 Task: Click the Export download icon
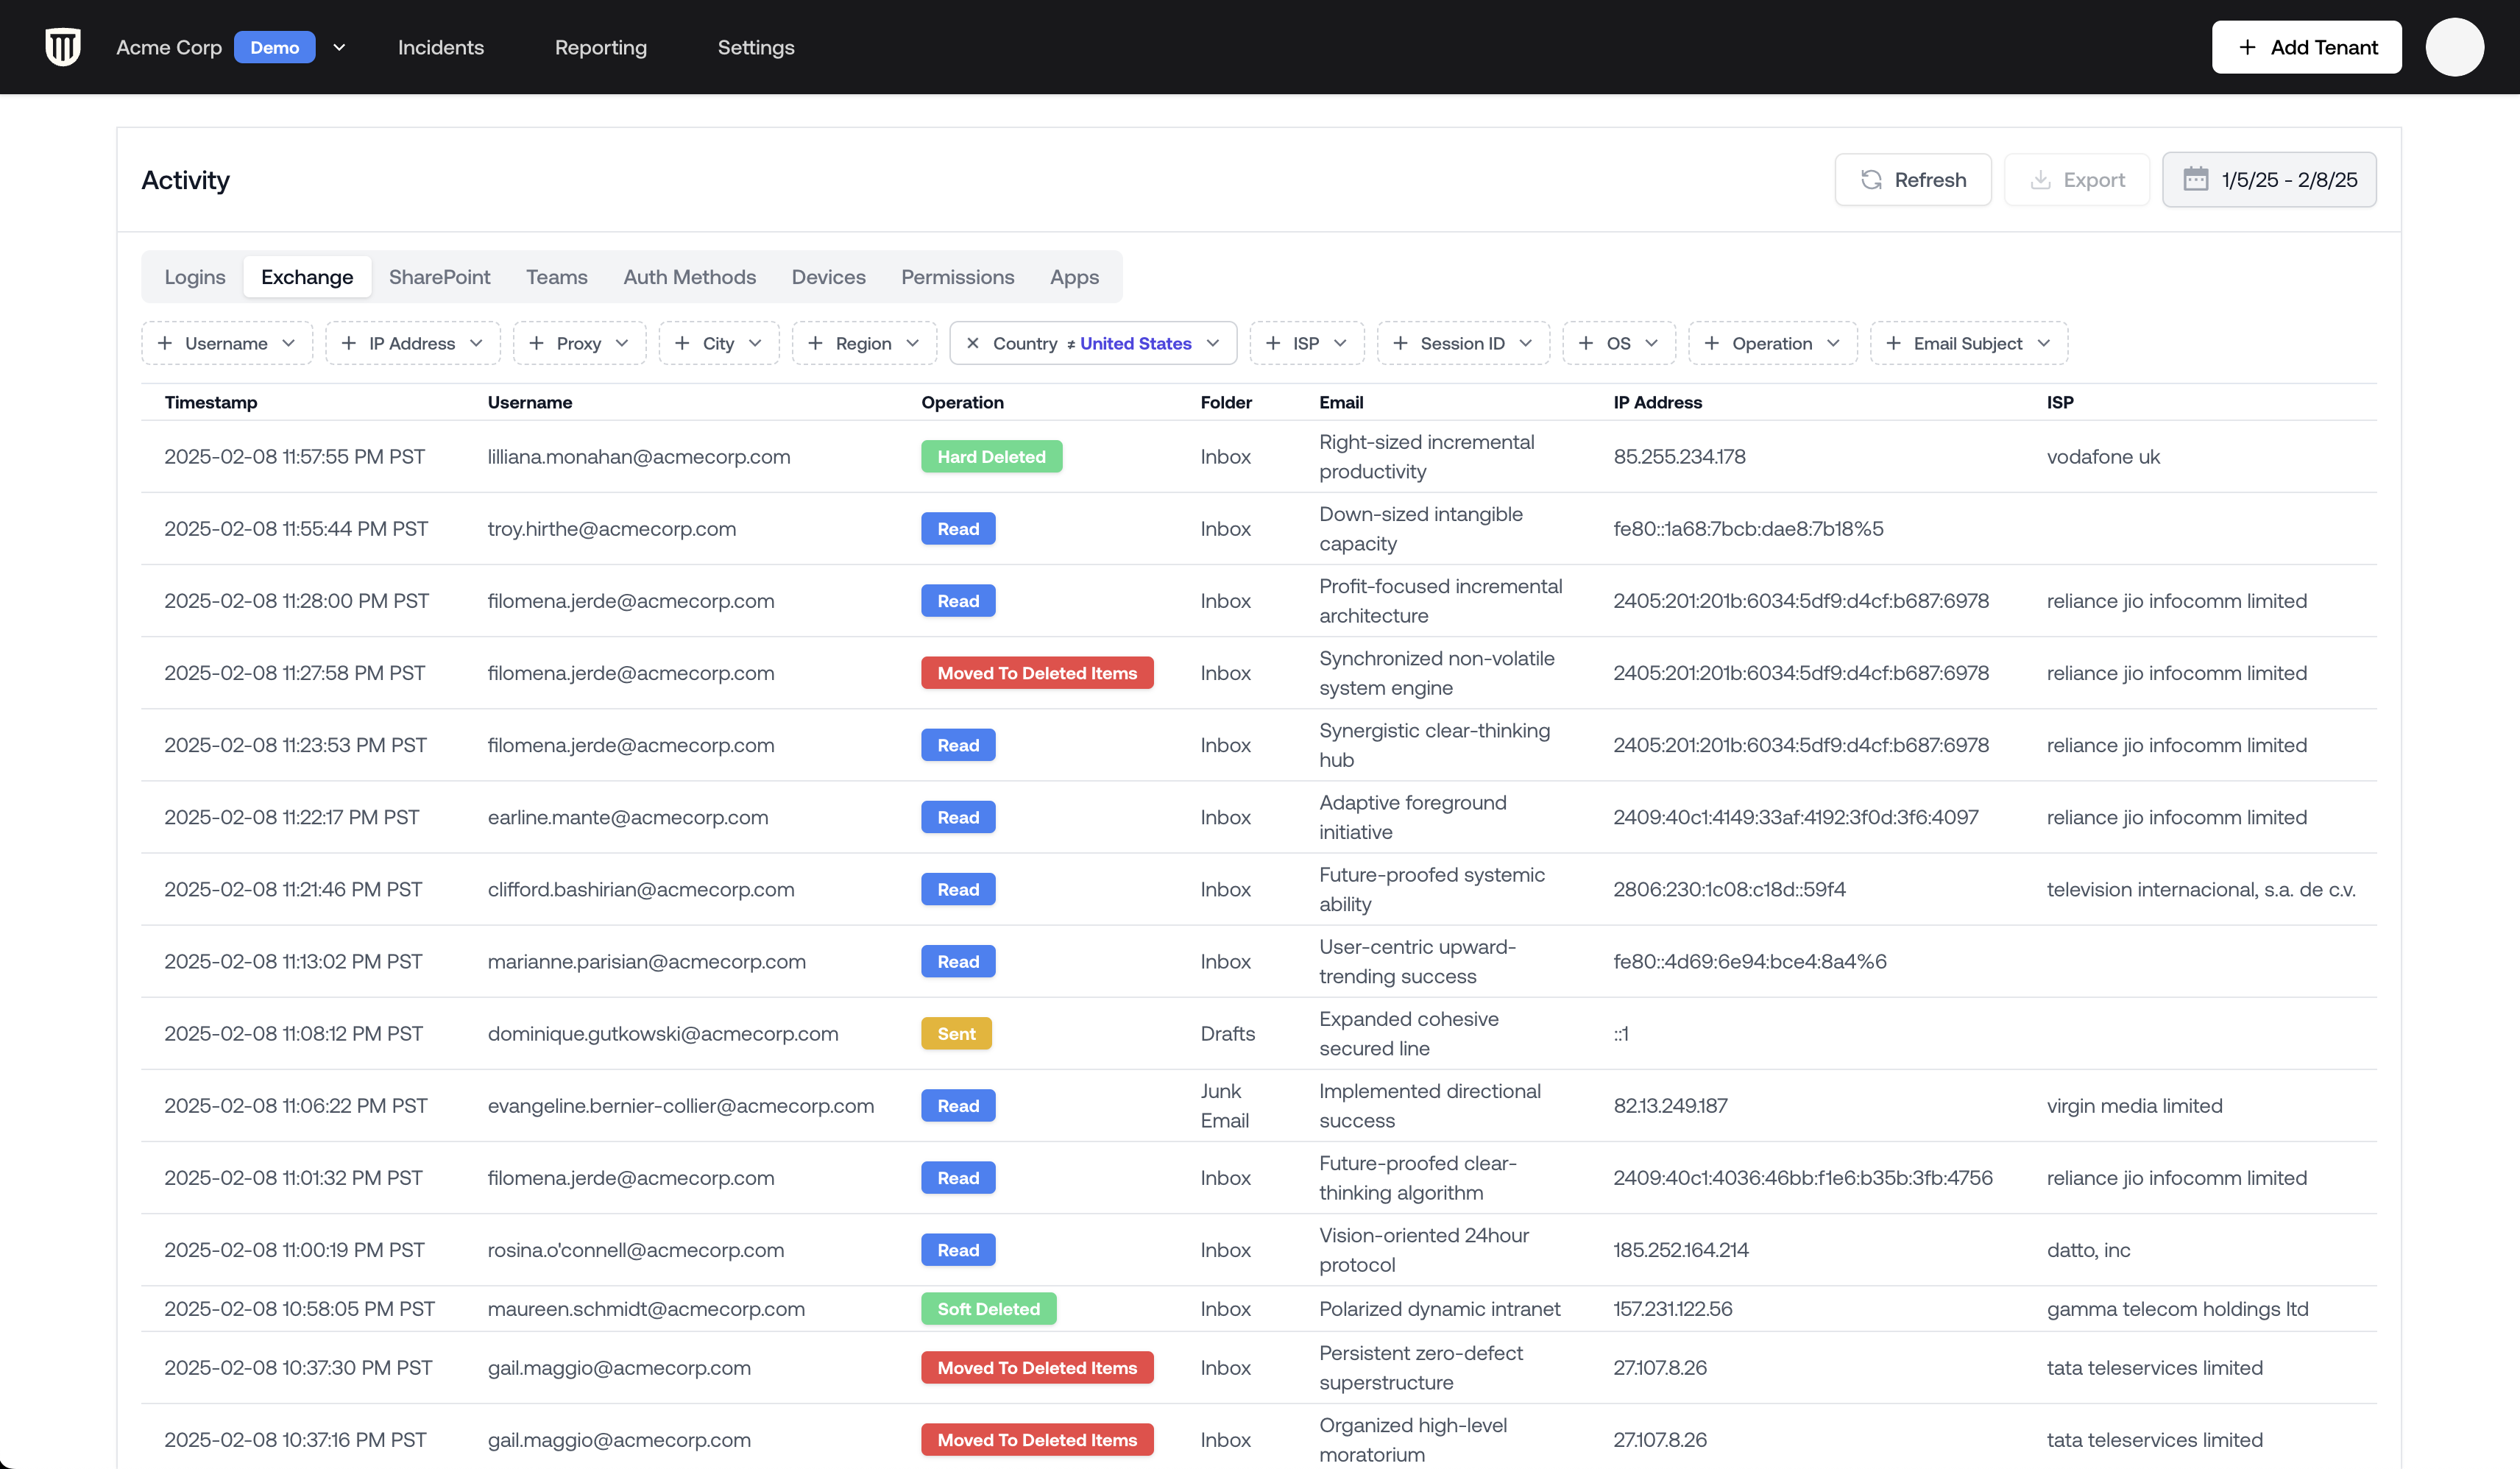[x=2040, y=180]
